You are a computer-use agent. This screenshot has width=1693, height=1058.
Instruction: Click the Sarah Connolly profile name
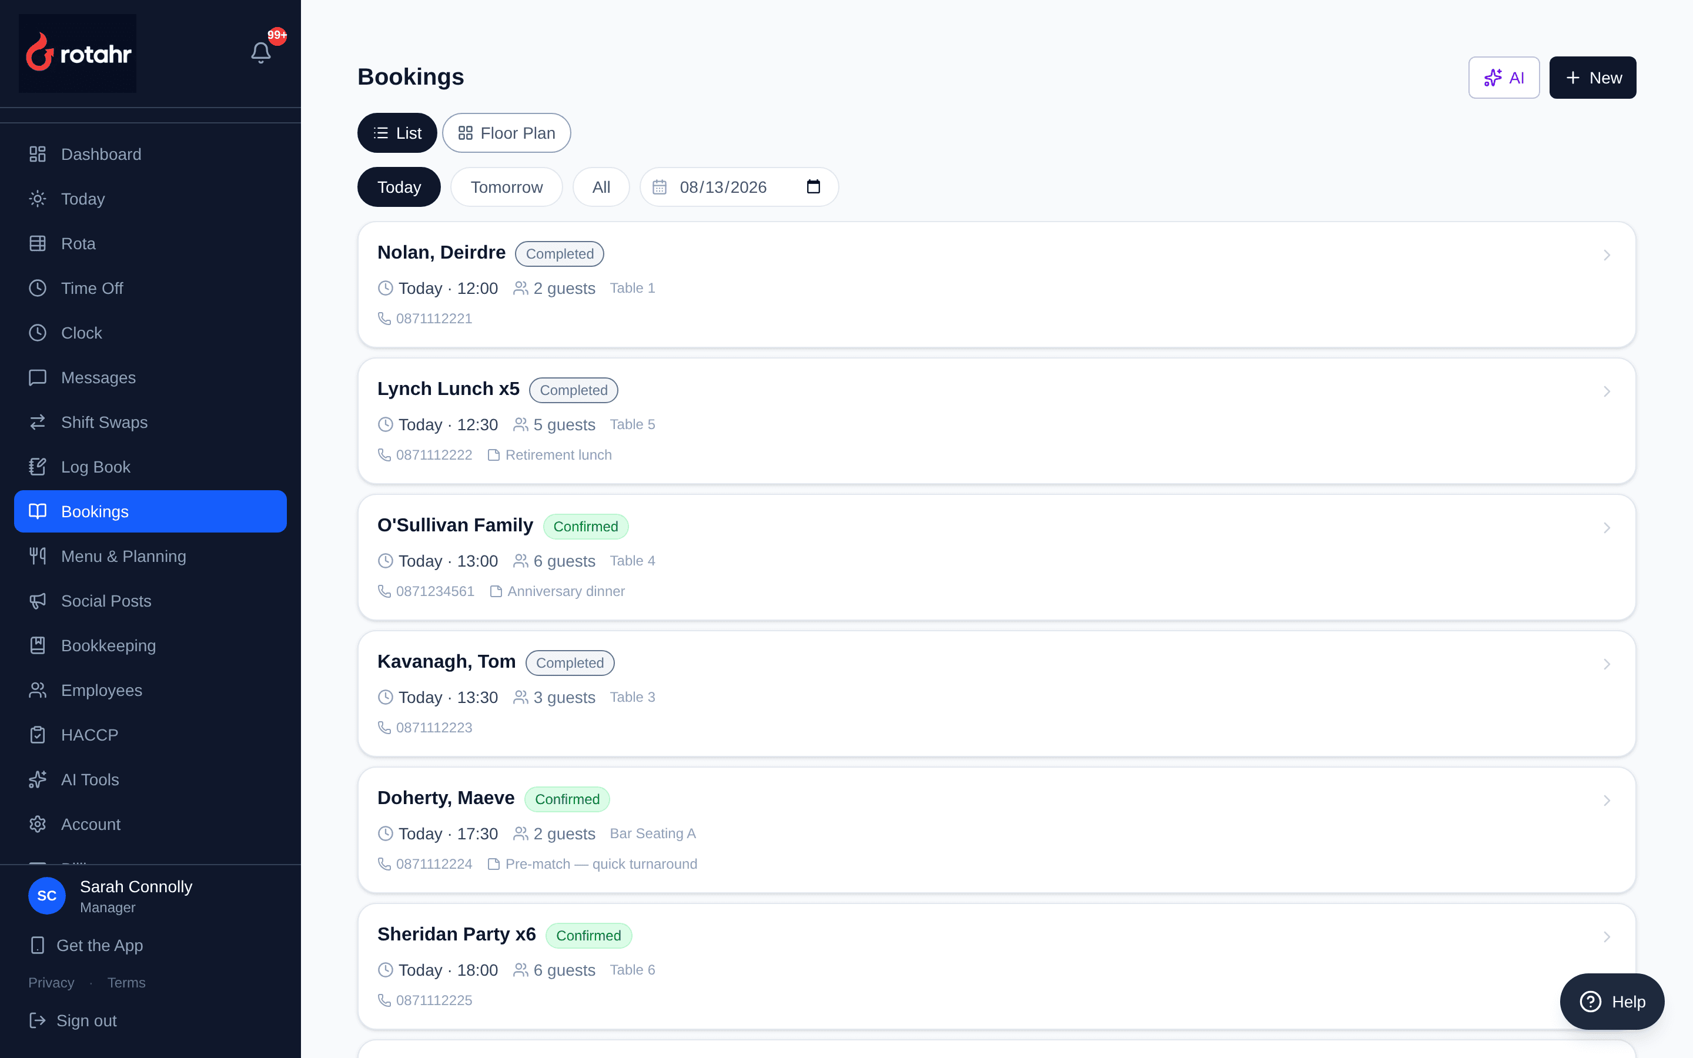(x=136, y=886)
